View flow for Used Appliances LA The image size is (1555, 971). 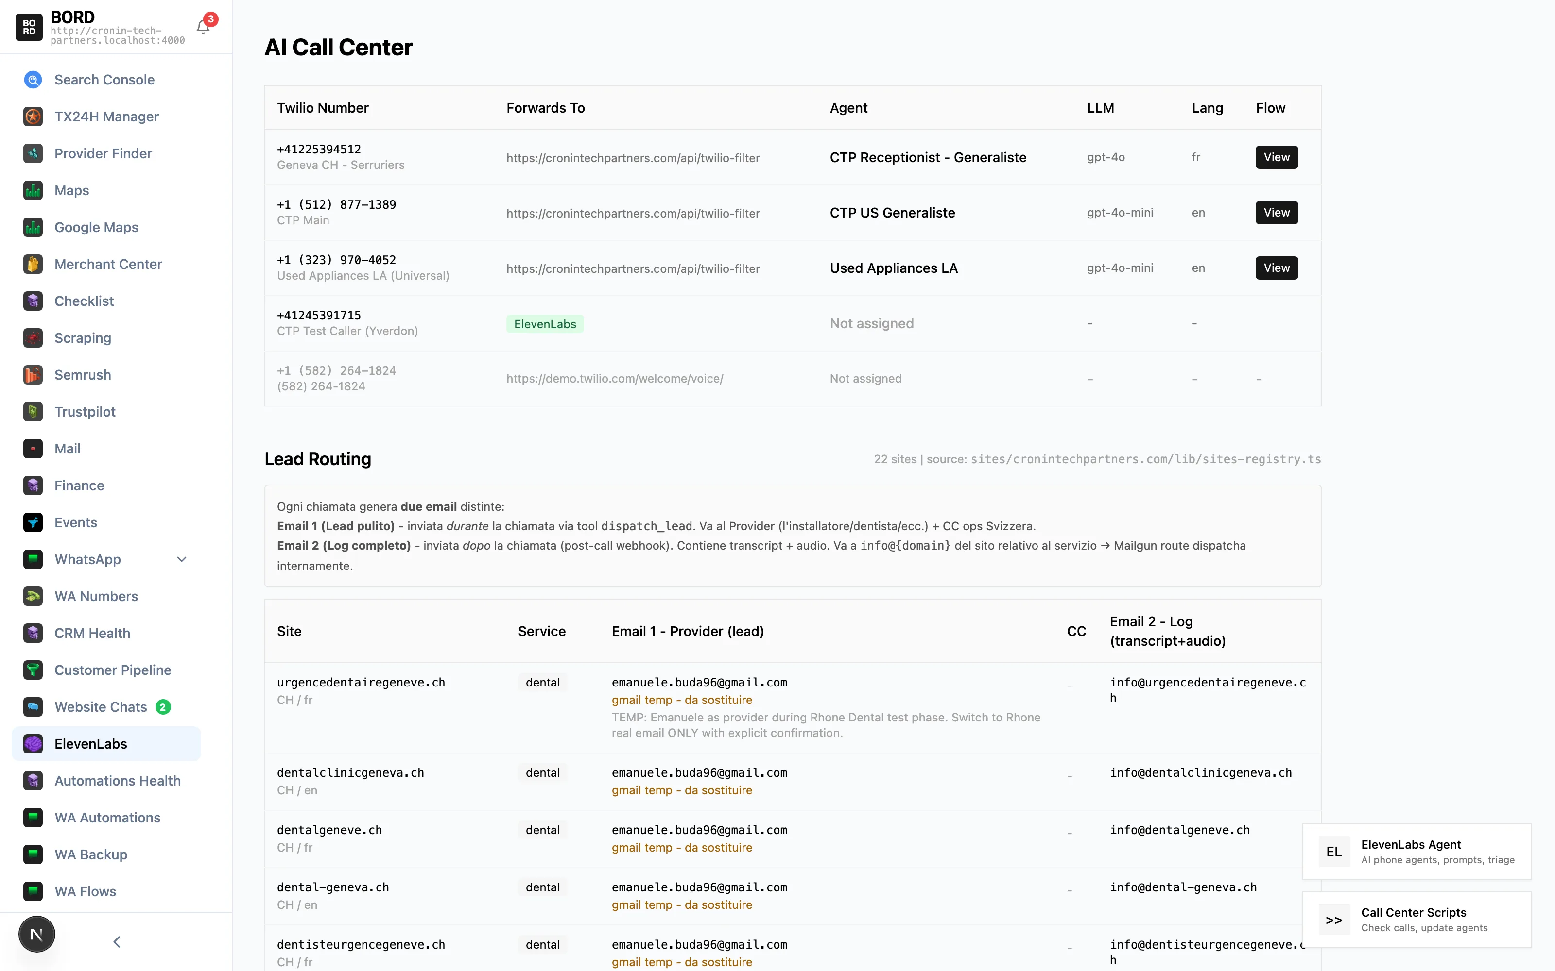[x=1276, y=268]
